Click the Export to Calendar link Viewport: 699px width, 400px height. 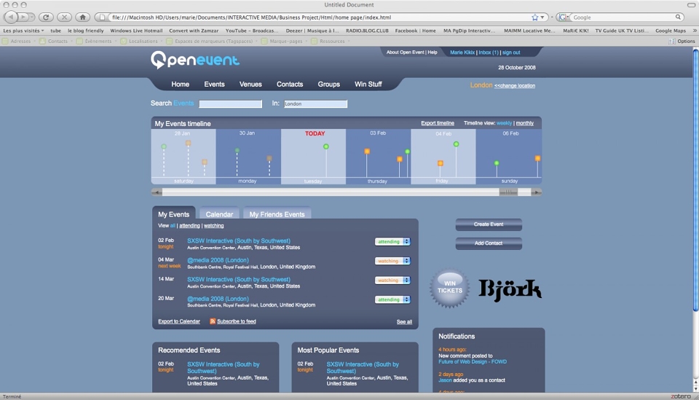coord(179,321)
